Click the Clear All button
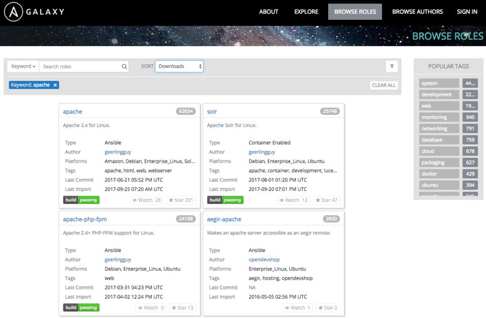This screenshot has height=318, width=486. pos(384,85)
